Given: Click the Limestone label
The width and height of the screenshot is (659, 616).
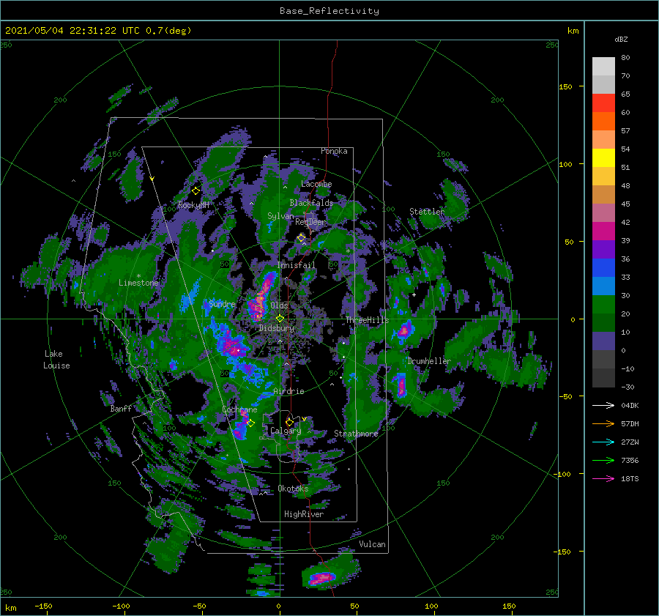Looking at the screenshot, I should [x=138, y=283].
